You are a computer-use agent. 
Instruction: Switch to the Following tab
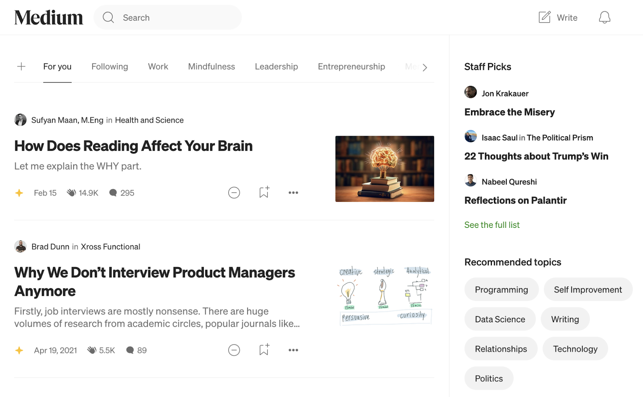click(109, 66)
